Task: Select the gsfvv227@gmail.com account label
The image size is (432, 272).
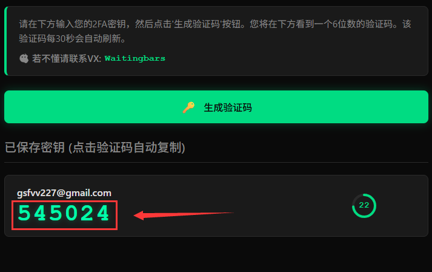Action: [64, 193]
